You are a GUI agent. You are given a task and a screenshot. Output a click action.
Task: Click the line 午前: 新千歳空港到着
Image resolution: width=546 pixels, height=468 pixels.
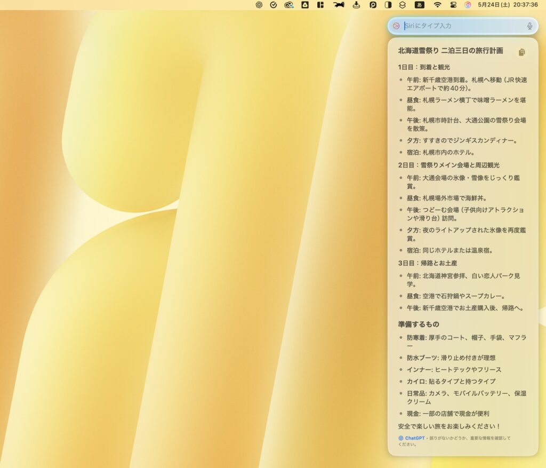pos(467,84)
